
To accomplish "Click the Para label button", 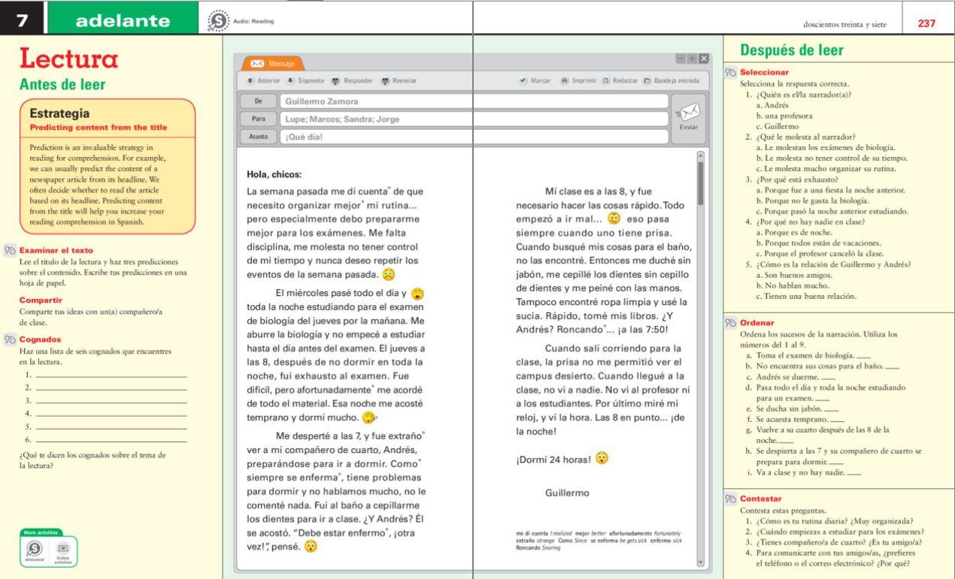I will tap(257, 119).
